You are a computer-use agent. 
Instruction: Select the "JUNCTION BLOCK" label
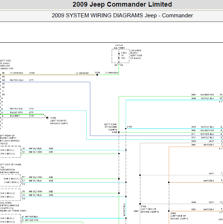(x=136, y=52)
